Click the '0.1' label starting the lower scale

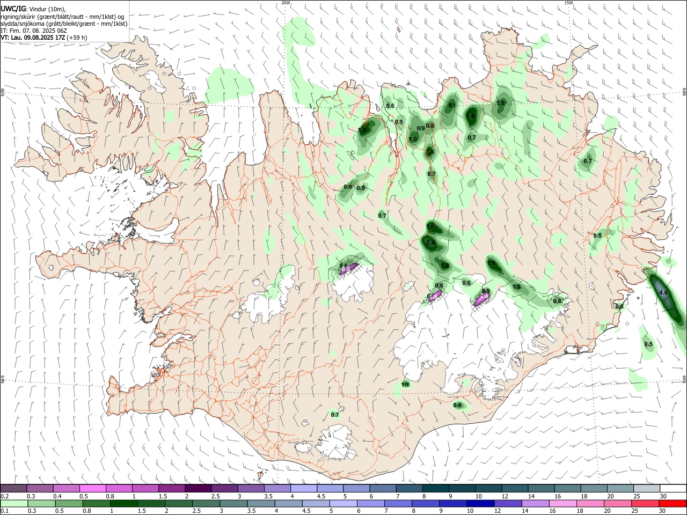pos(4,511)
